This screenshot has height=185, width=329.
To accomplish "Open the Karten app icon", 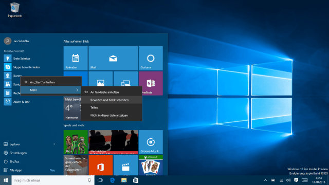I will pyautogui.click(x=8, y=76).
